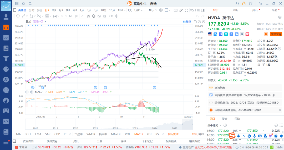The image size is (284, 150).
Task: Click the 快捷交易 orange button
Action: click(276, 34)
